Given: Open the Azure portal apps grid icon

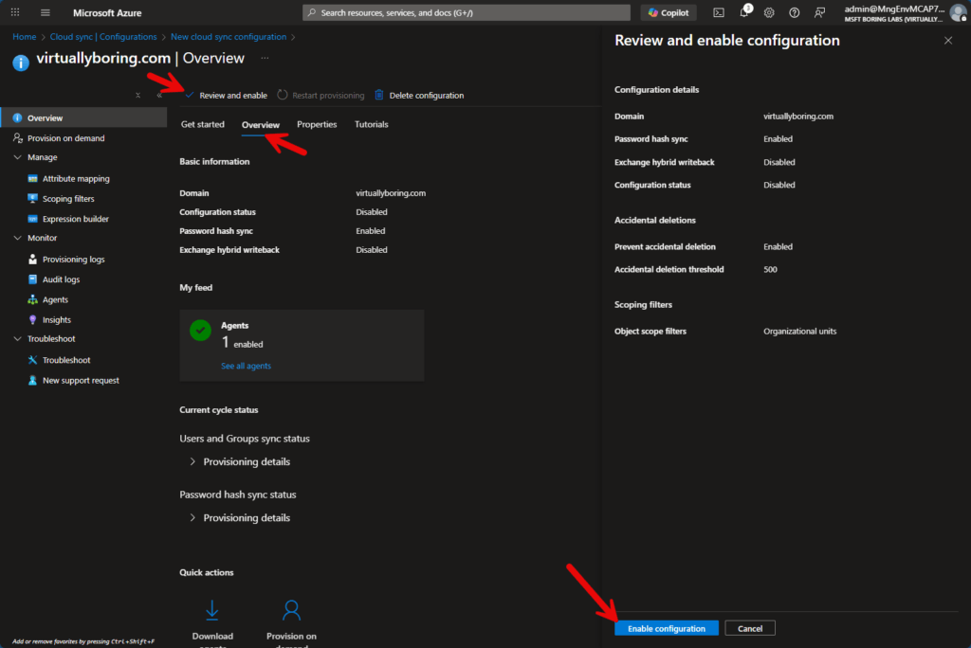Looking at the screenshot, I should [15, 12].
